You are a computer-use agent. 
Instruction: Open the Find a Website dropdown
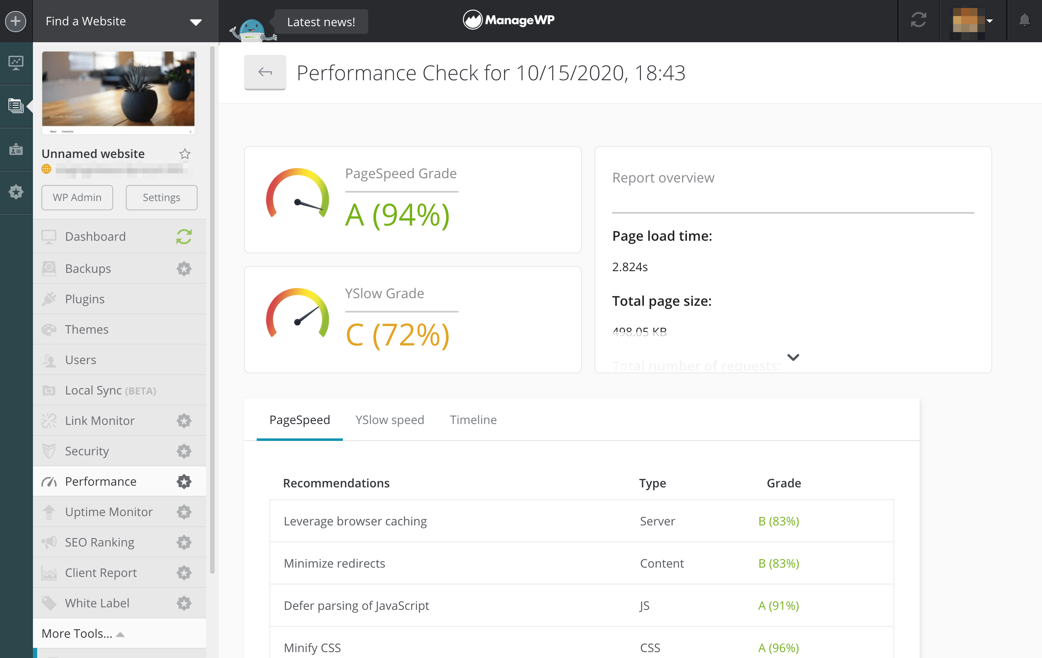pyautogui.click(x=122, y=20)
